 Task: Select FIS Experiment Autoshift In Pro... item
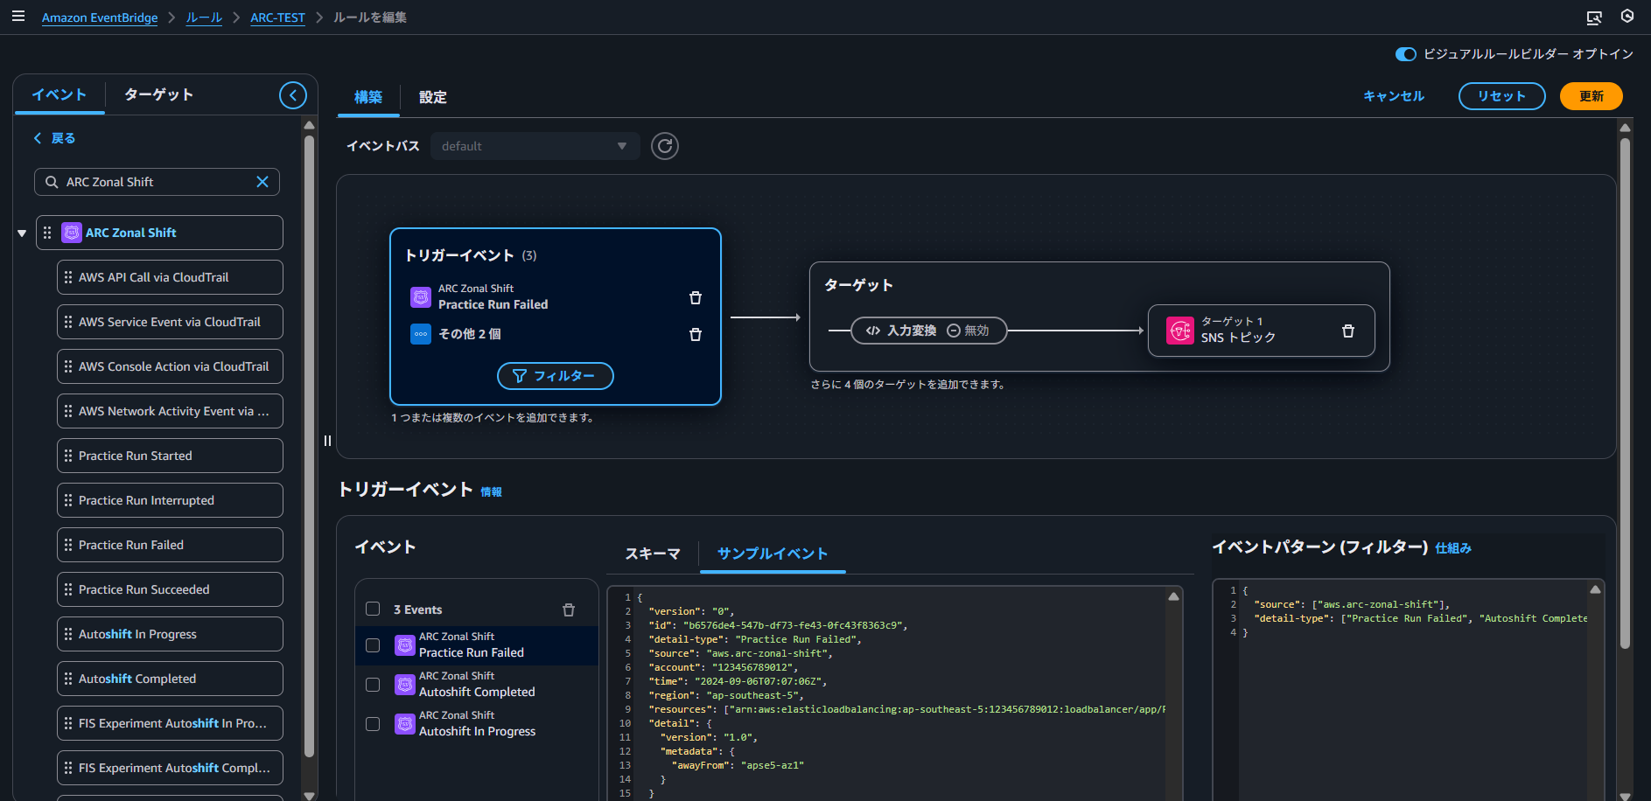[x=170, y=723]
